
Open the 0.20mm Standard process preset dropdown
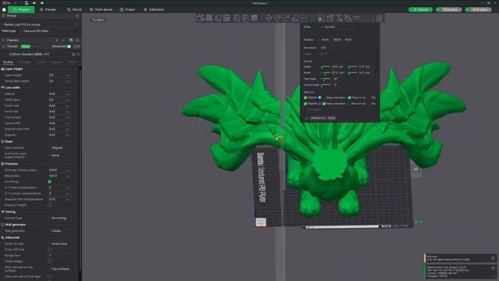point(38,55)
